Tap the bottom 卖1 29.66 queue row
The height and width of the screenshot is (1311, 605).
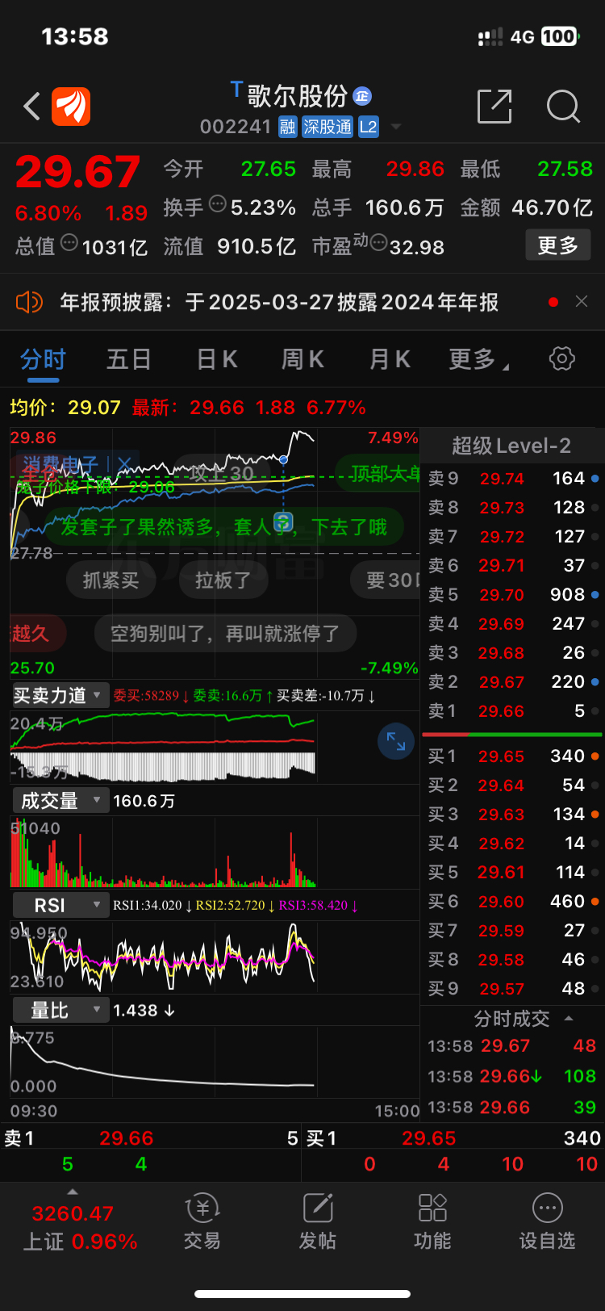click(x=151, y=1138)
